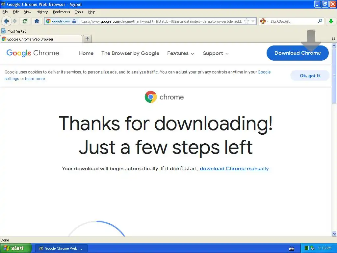Open the History menu
The image size is (337, 253).
pos(42,12)
